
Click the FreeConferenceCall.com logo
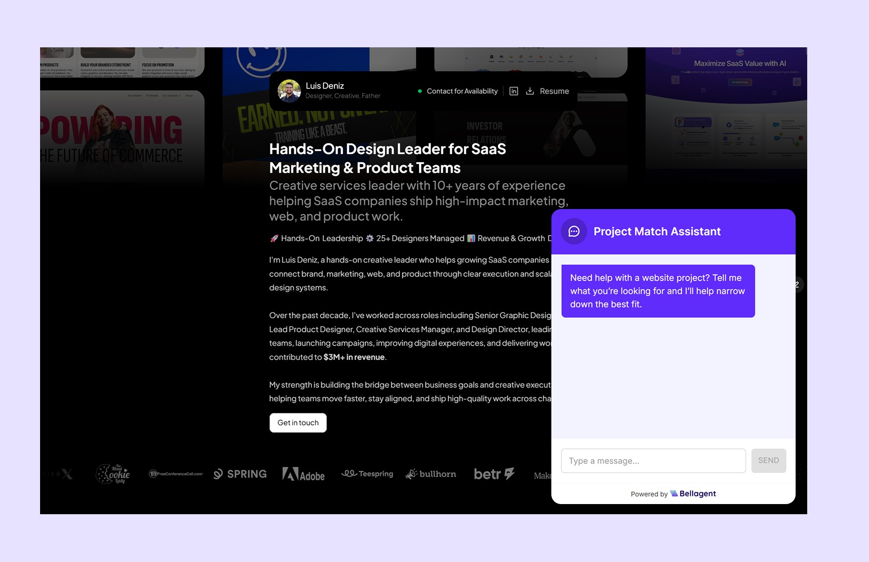176,474
